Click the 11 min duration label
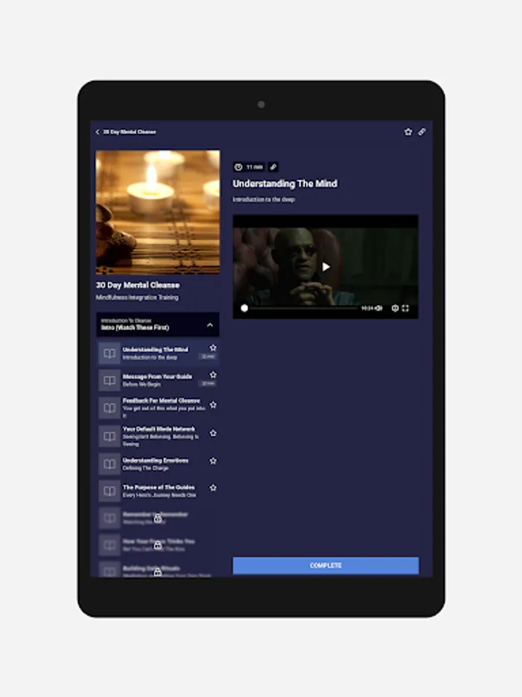This screenshot has width=522, height=697. click(x=254, y=167)
